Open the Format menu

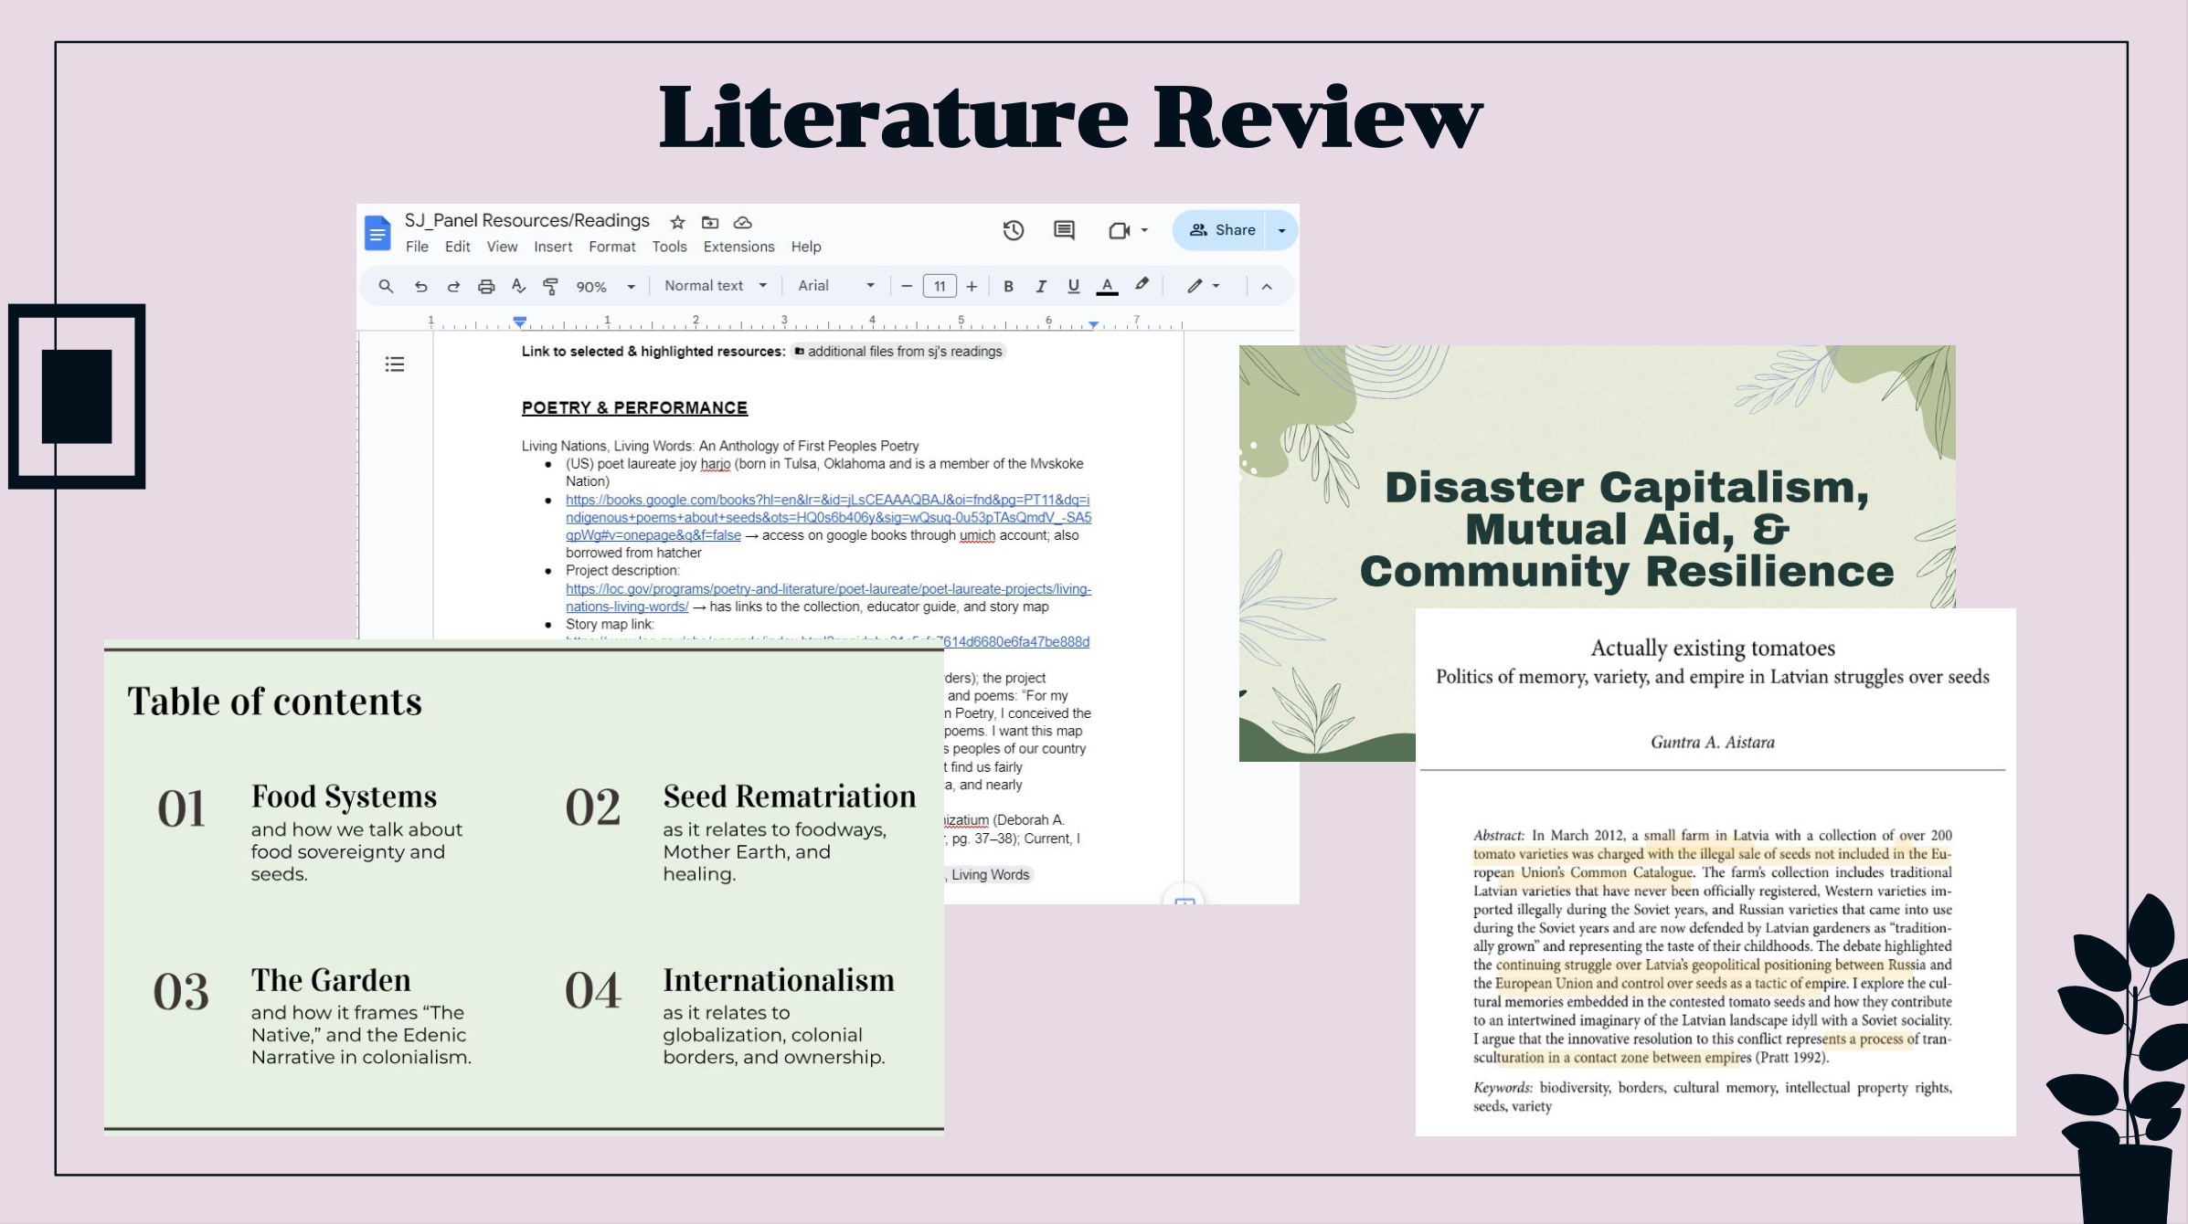[612, 247]
